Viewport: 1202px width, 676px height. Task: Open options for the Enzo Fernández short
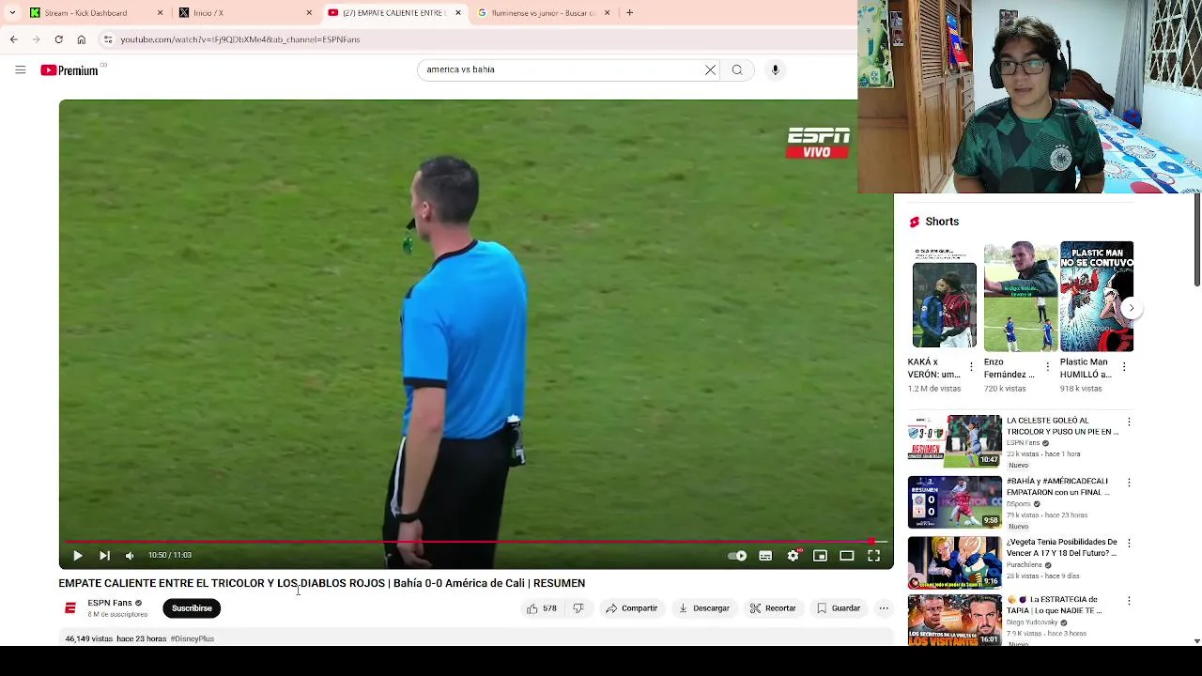point(1047,367)
